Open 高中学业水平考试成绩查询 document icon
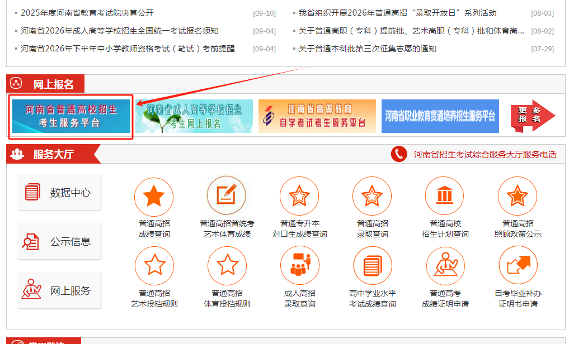Screen dimensions: 569x344 coord(373,266)
